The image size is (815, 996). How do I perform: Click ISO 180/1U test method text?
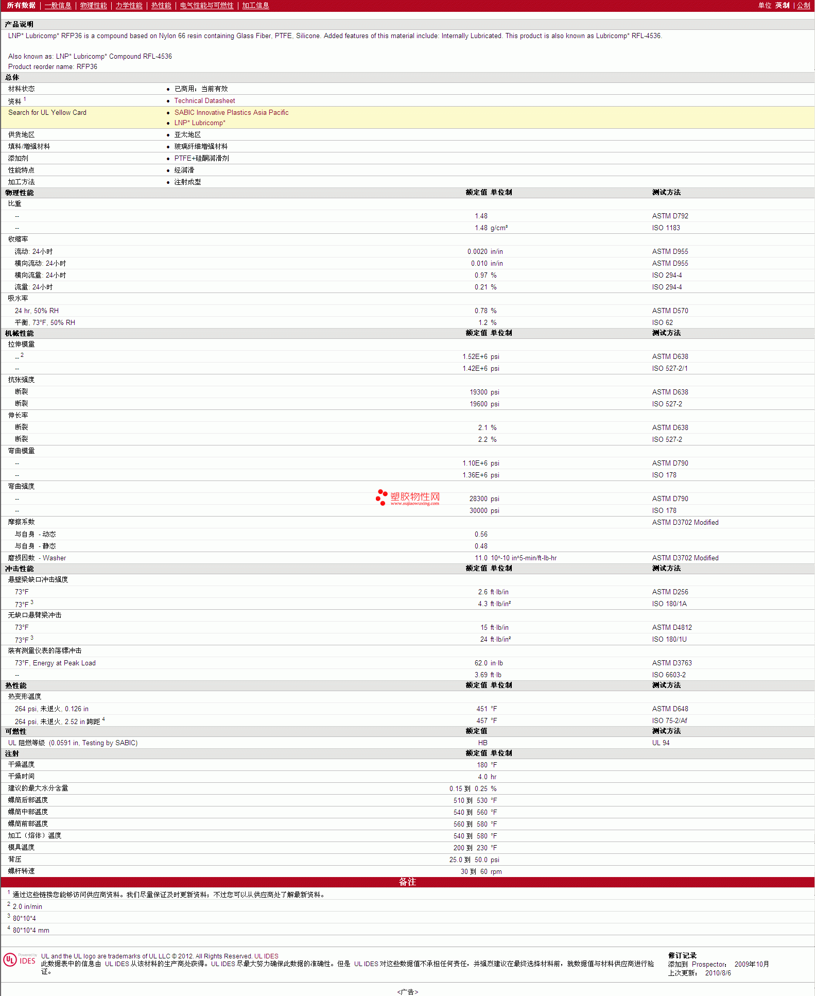coord(669,640)
